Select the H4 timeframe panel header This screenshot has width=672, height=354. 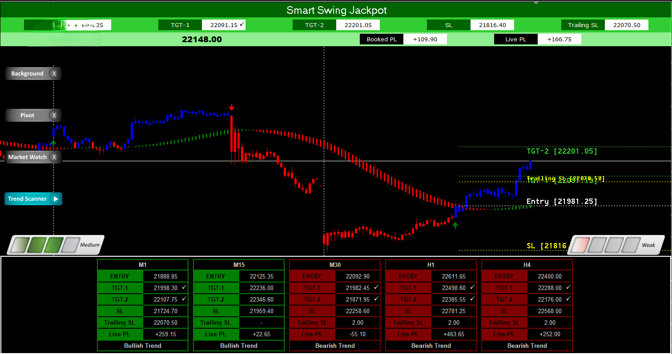527,264
